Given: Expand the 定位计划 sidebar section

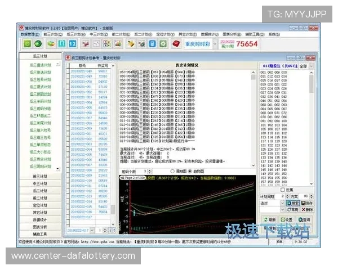Looking at the screenshot, I should (x=40, y=205).
